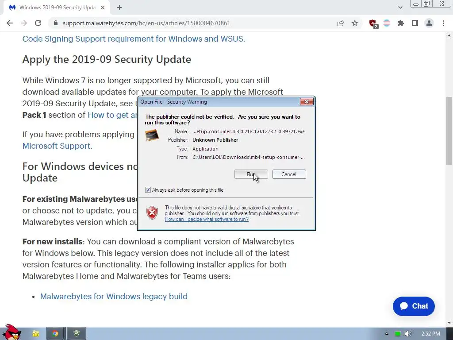Open the share page icon in address bar
453x340 pixels.
tap(341, 23)
